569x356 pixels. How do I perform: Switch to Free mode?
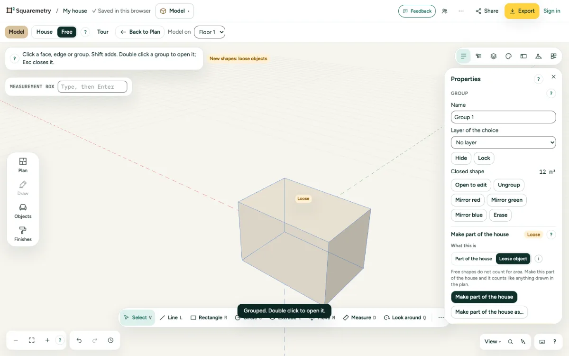pyautogui.click(x=67, y=32)
